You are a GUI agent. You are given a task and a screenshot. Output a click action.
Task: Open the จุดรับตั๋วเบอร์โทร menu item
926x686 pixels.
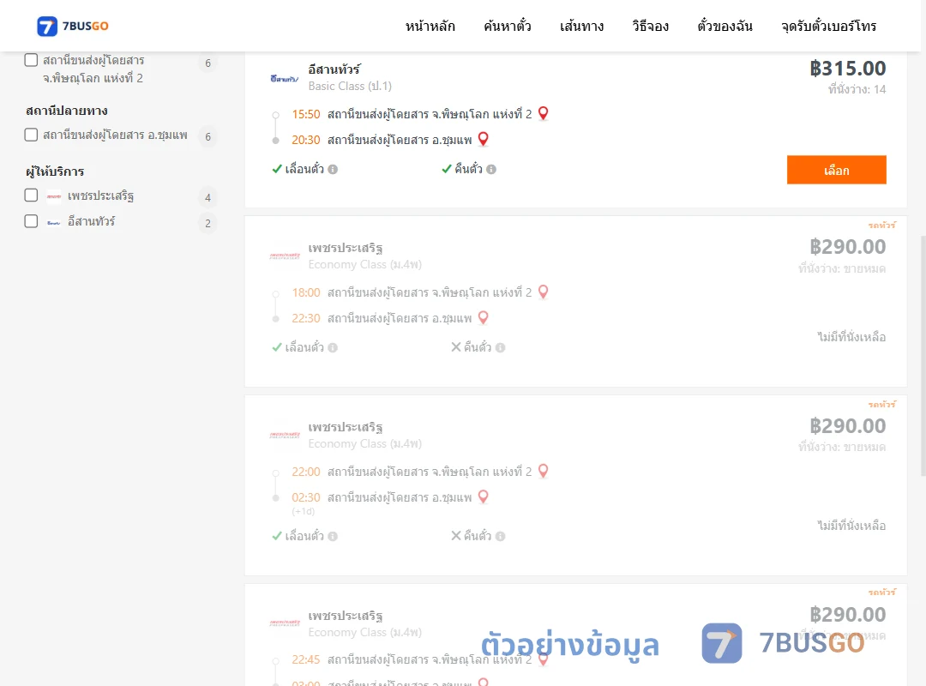[x=828, y=26]
